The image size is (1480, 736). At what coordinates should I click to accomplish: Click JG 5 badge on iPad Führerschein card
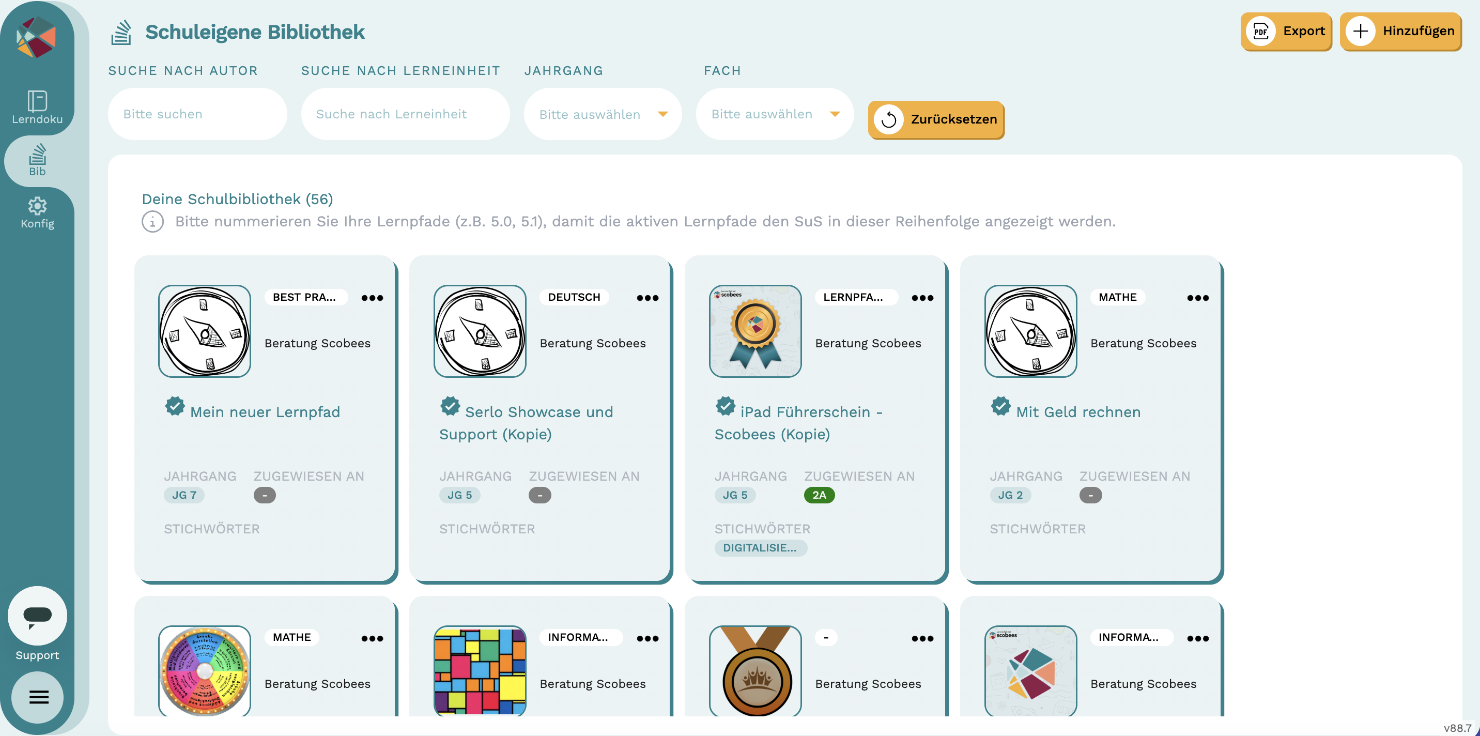point(735,495)
